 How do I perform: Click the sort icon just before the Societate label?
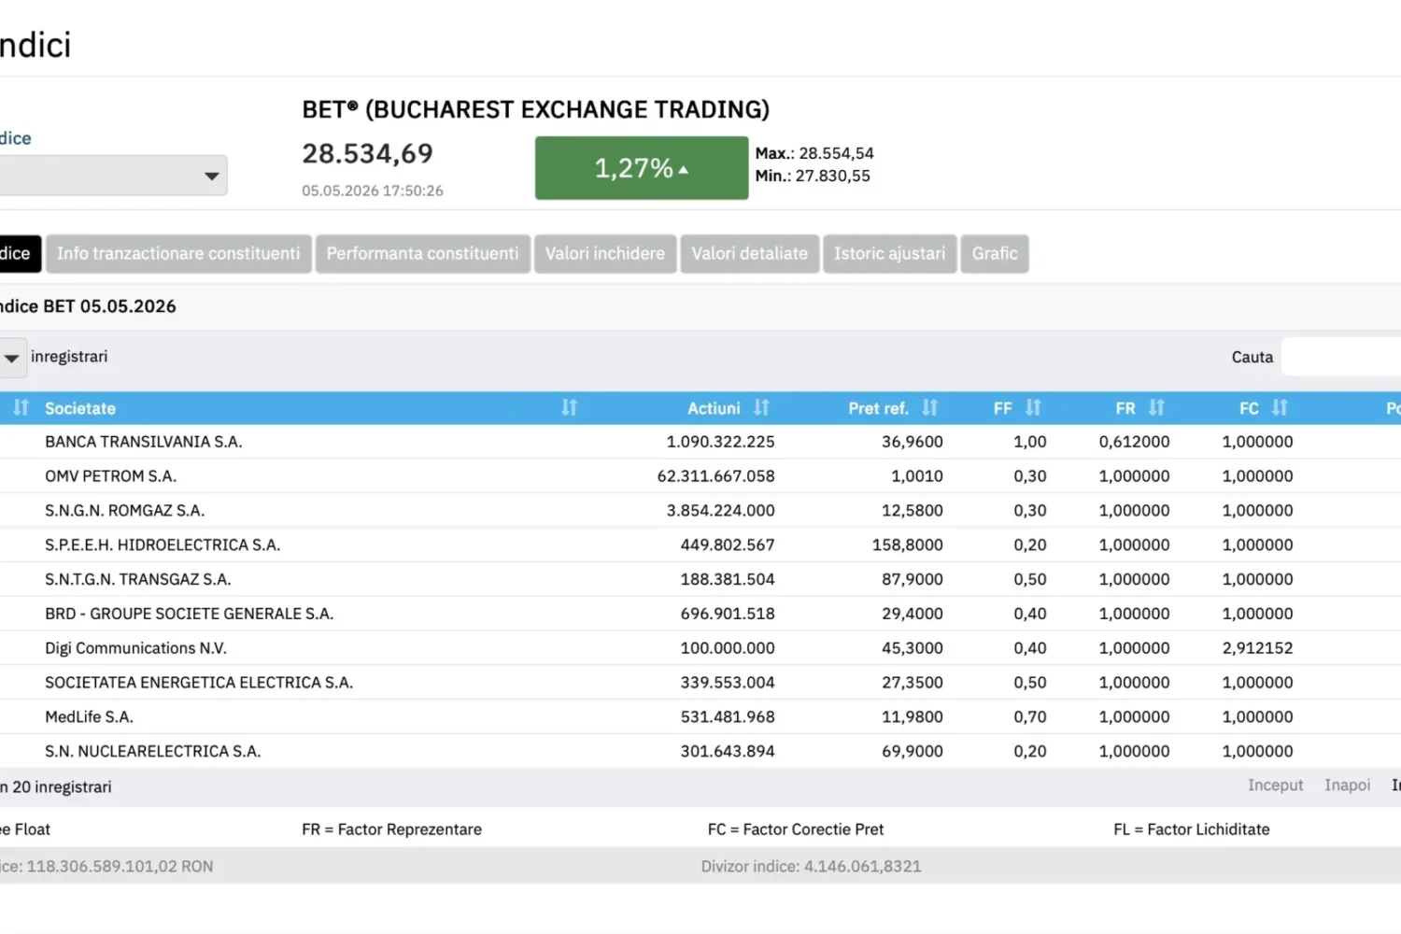coord(21,408)
